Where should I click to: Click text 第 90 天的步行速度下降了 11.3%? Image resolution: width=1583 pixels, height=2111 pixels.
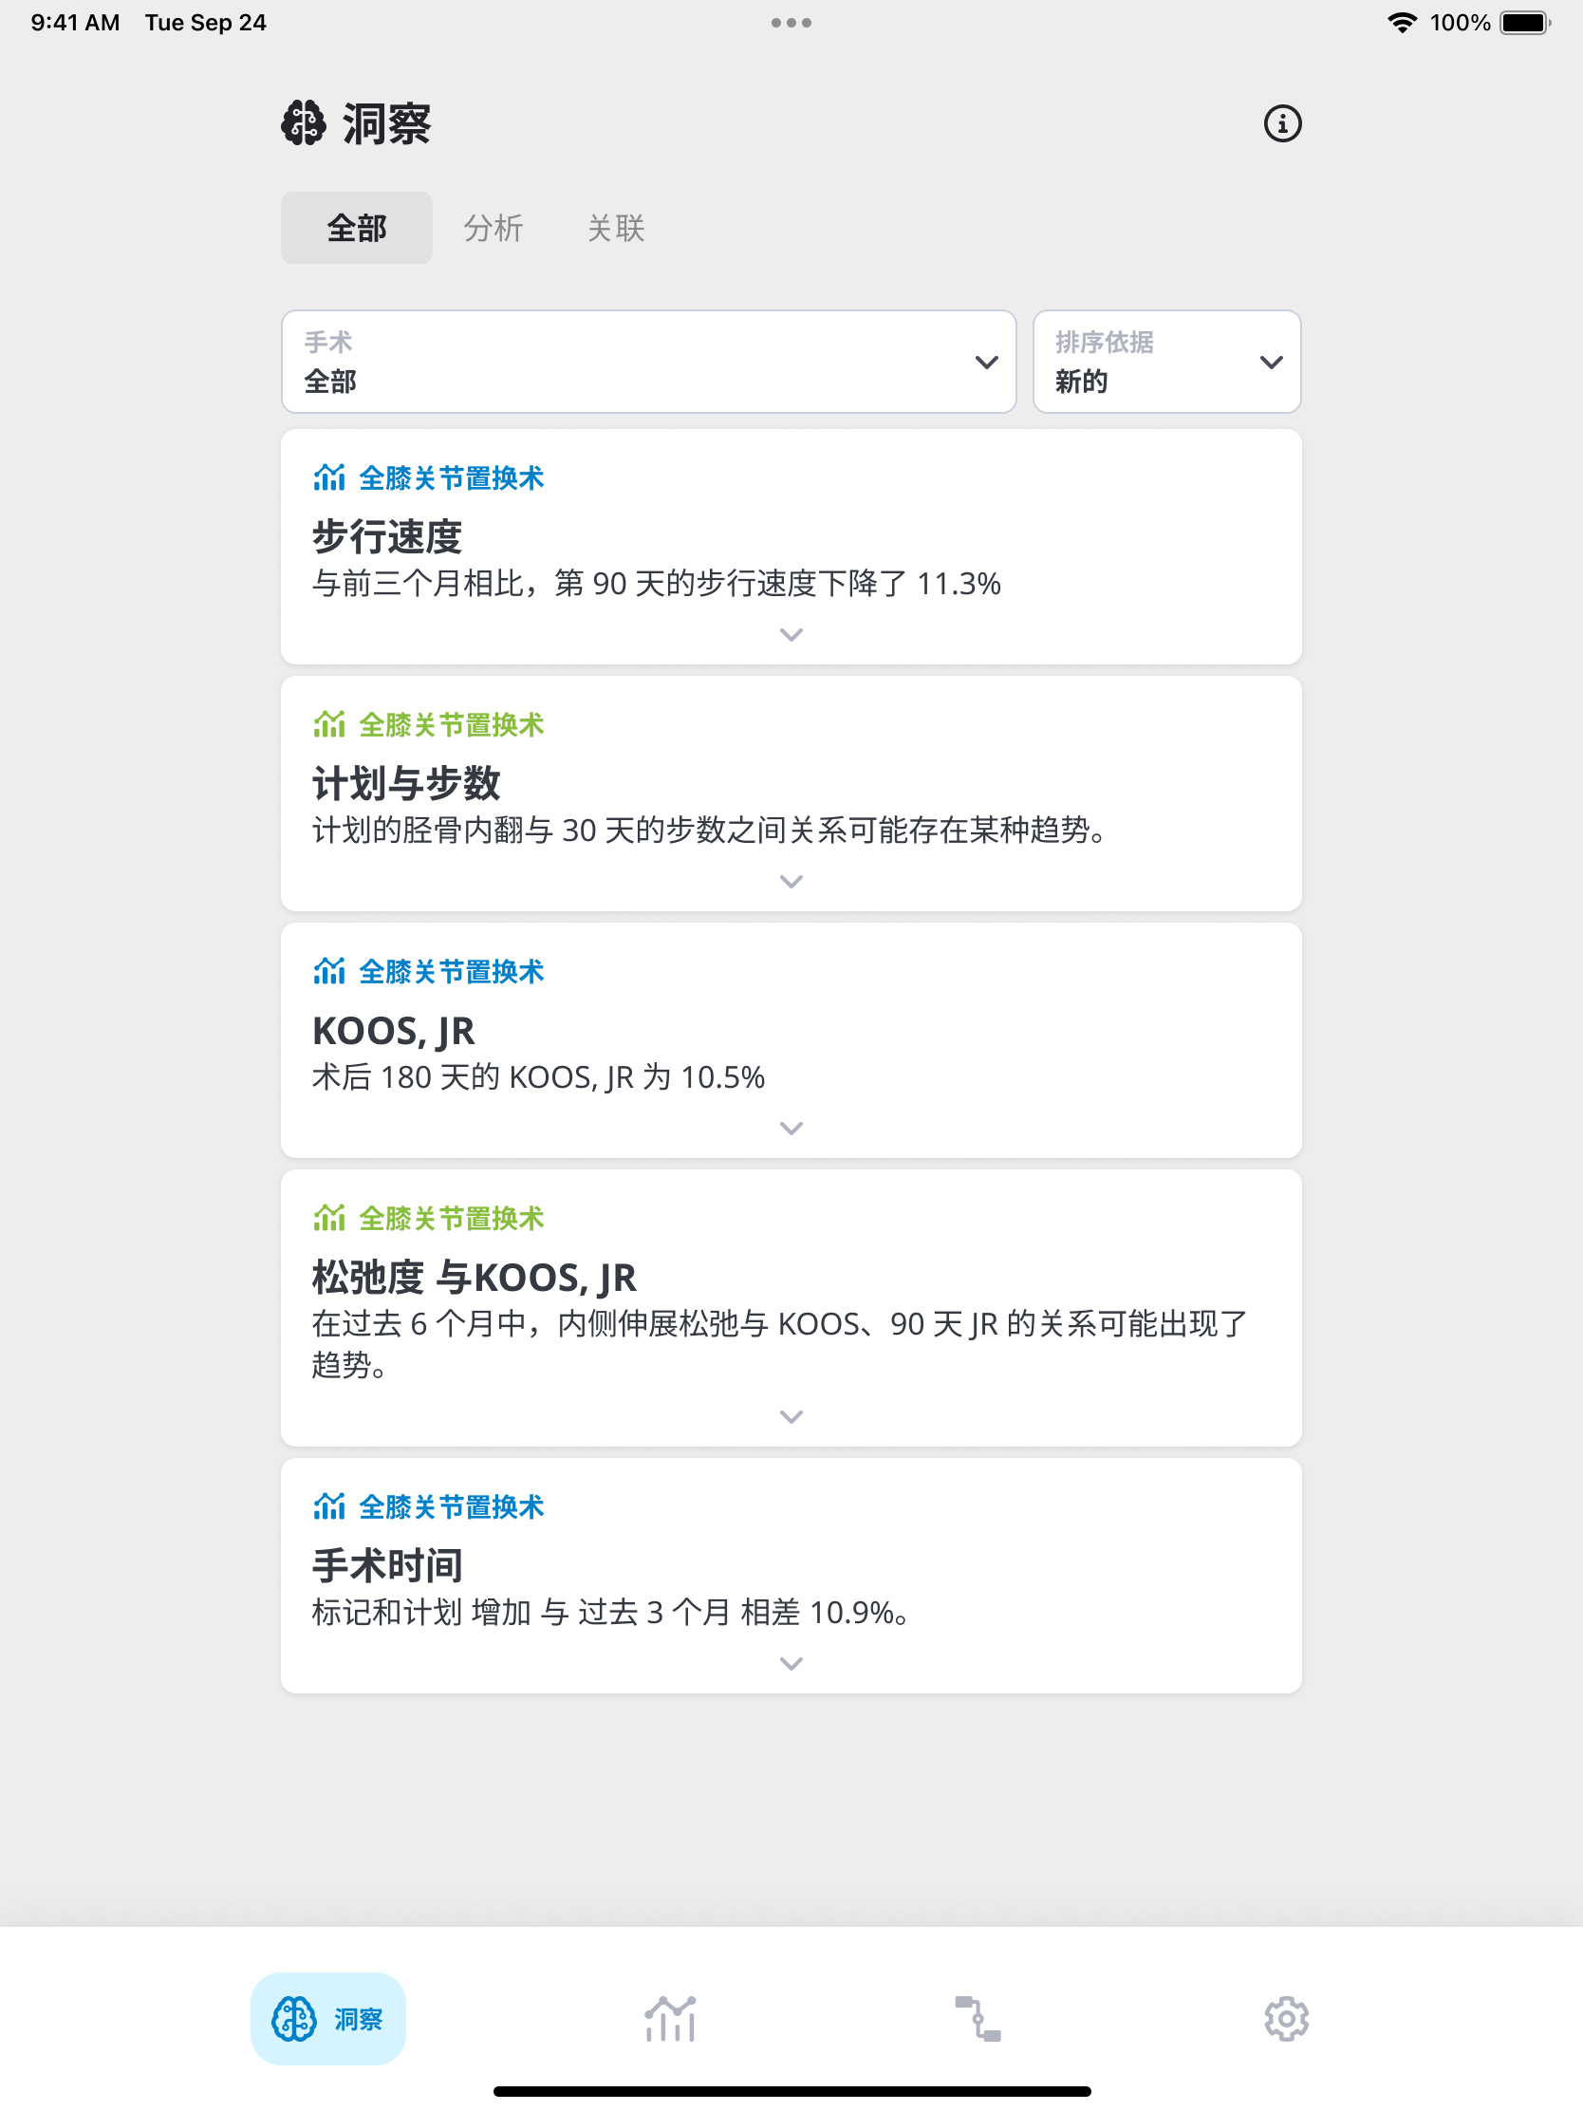pyautogui.click(x=777, y=583)
